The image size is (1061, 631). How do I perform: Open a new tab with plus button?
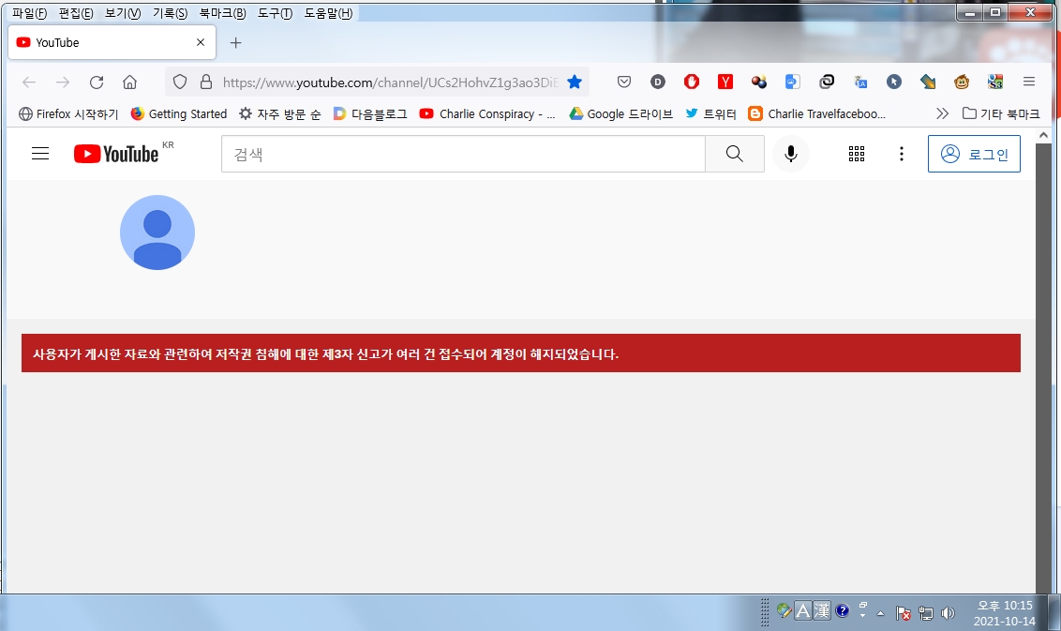235,42
